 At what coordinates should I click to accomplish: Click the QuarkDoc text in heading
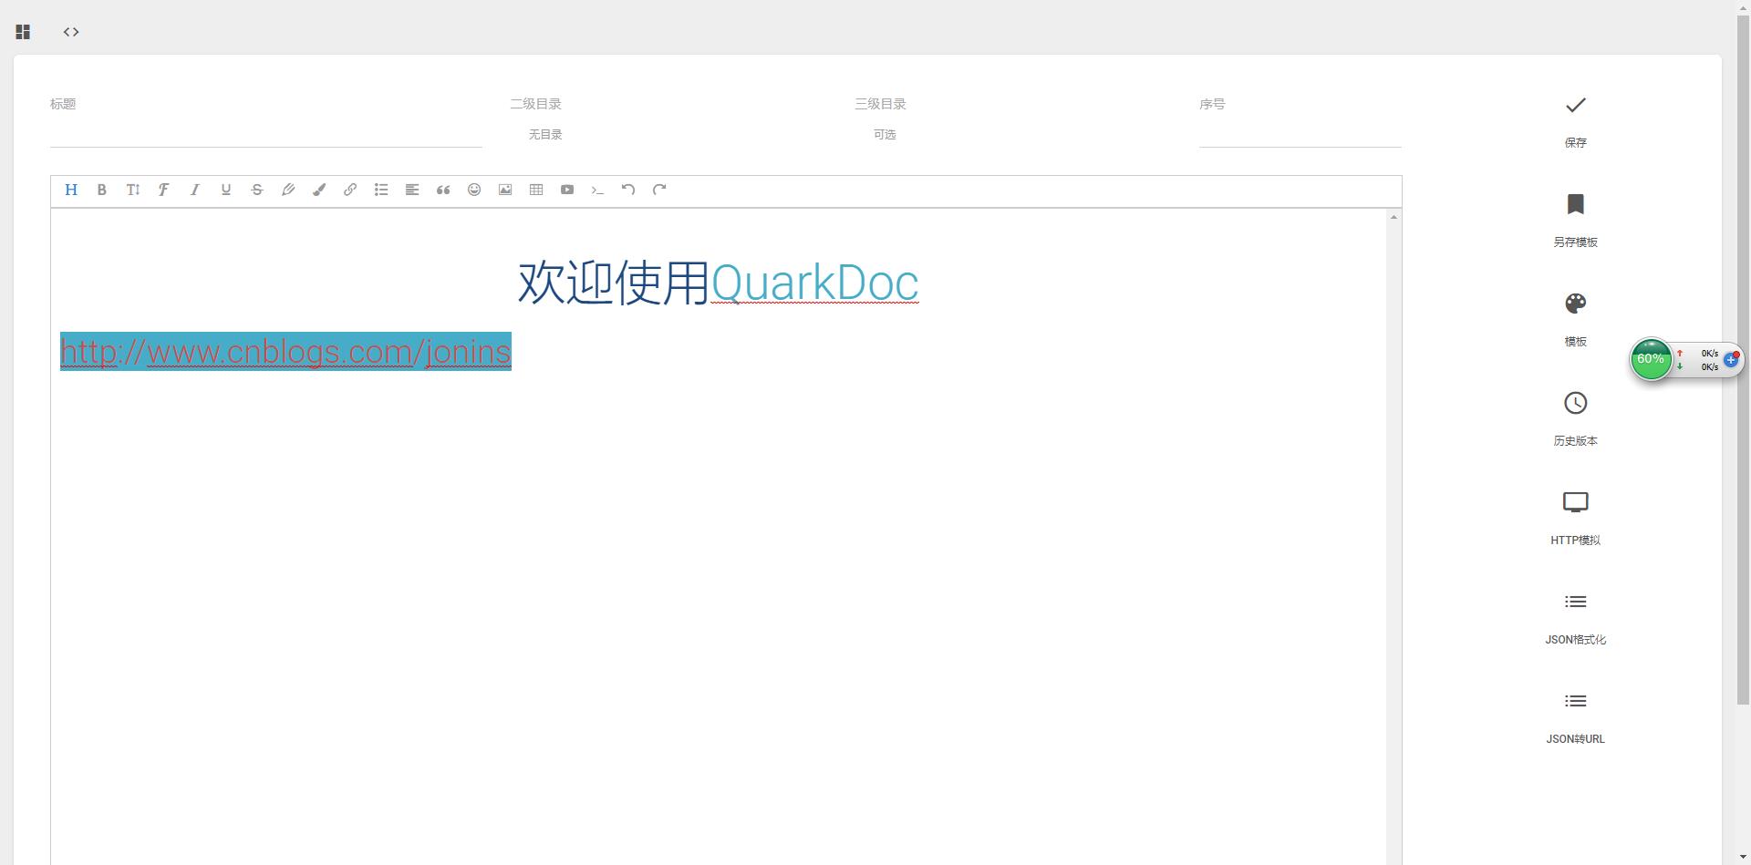pyautogui.click(x=814, y=283)
